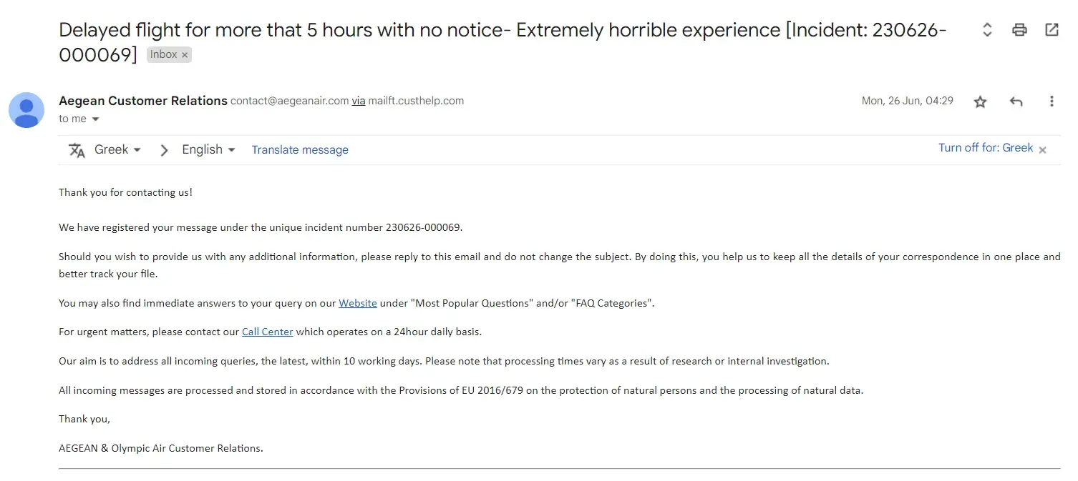Image resolution: width=1078 pixels, height=481 pixels.
Task: Turn off translation for Greek
Action: tap(985, 148)
